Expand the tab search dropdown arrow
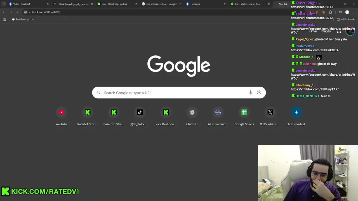The width and height of the screenshot is (358, 201). pyautogui.click(x=4, y=4)
